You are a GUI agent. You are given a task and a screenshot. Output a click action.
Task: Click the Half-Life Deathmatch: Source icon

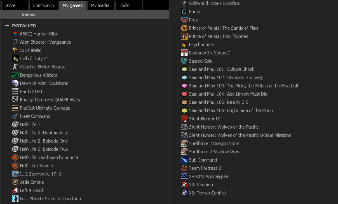(x=15, y=157)
